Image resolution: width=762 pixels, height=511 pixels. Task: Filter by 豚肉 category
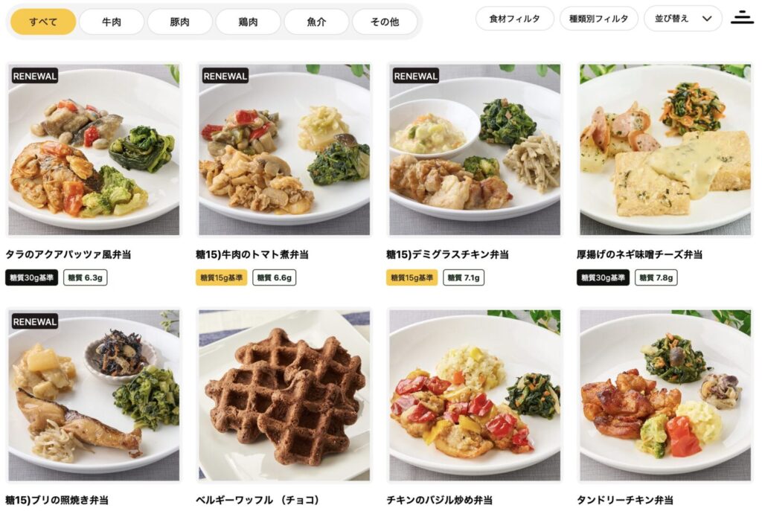180,22
